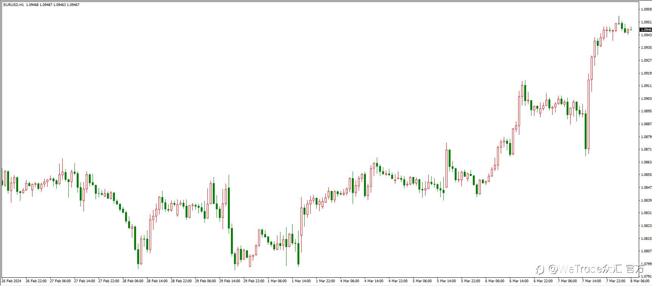Click the 6 Mar 06:00 time label

tap(495, 281)
